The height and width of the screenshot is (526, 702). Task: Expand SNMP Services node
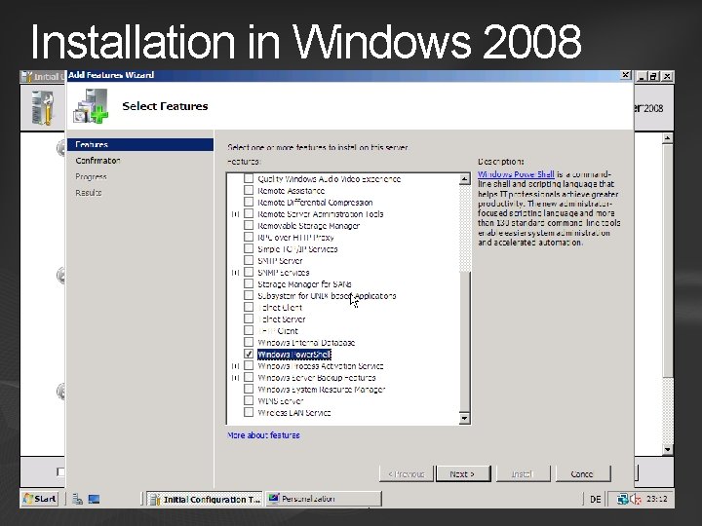(235, 272)
